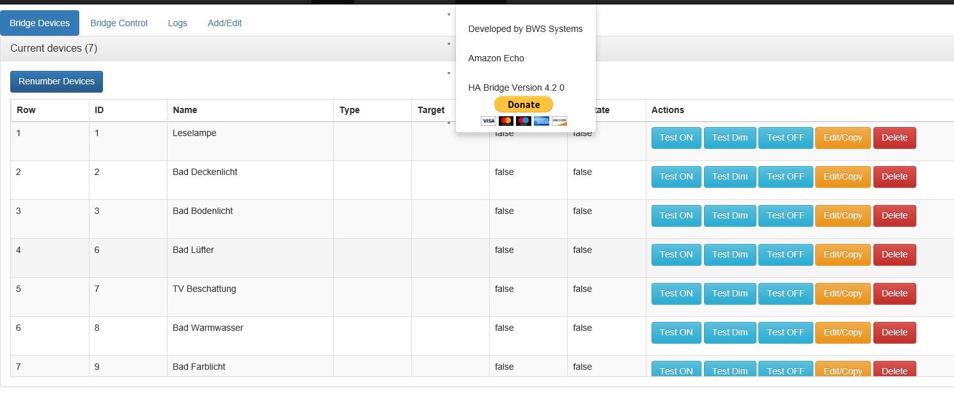The image size is (954, 396).
Task: Open the Bridge Control tab
Action: [x=119, y=23]
